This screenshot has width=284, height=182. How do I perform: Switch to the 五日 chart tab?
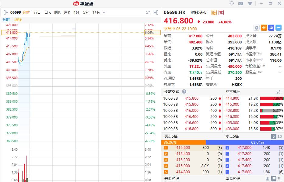37,12
